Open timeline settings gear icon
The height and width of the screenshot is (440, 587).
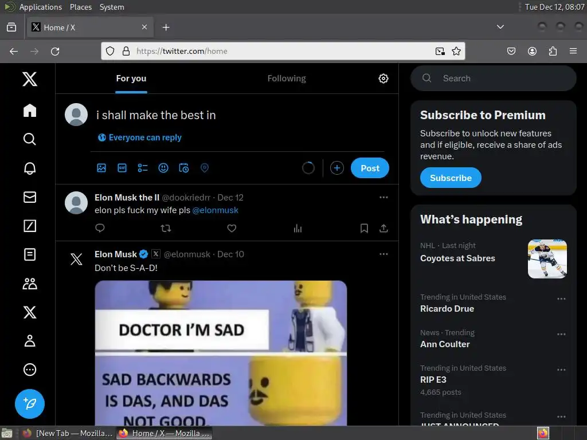click(383, 78)
